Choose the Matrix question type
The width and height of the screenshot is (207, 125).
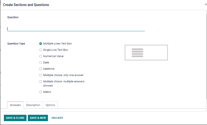41,92
